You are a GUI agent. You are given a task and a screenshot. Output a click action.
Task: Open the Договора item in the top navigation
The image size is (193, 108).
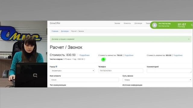(138, 23)
